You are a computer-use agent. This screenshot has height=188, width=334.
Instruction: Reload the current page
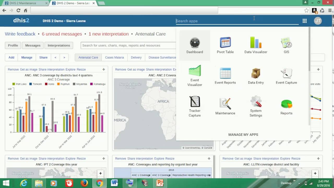18,10
